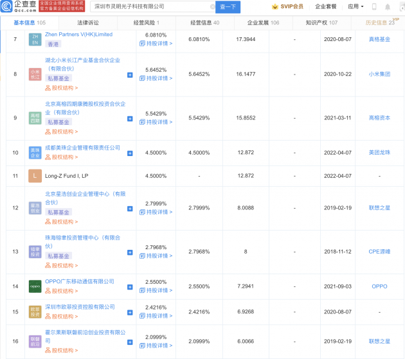Click the L avatar of Long-Z Fund

click(x=35, y=176)
